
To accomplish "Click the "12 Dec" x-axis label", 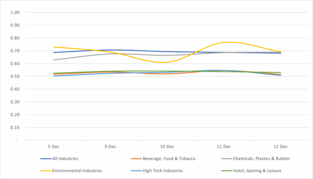I will (281, 147).
